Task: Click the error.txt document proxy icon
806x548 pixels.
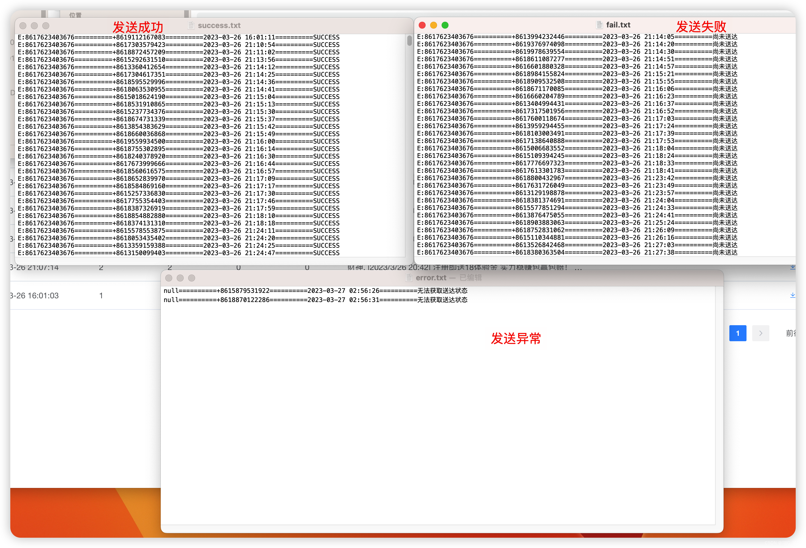Action: click(409, 278)
